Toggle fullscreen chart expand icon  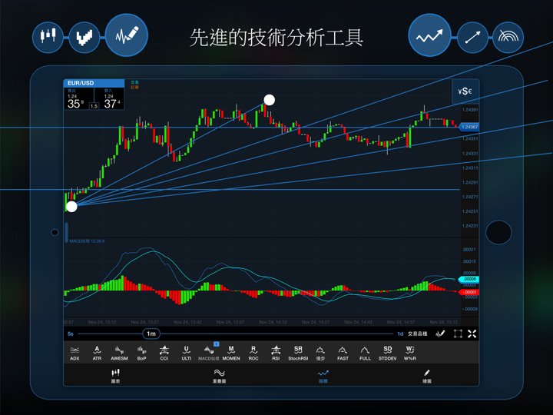472,334
